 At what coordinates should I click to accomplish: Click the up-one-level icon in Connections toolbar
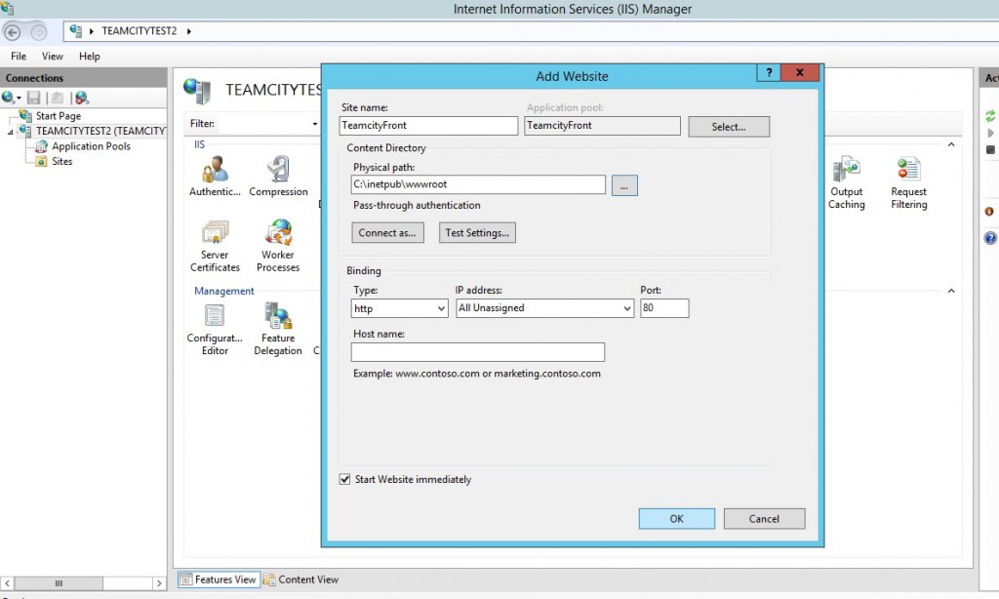click(x=58, y=98)
